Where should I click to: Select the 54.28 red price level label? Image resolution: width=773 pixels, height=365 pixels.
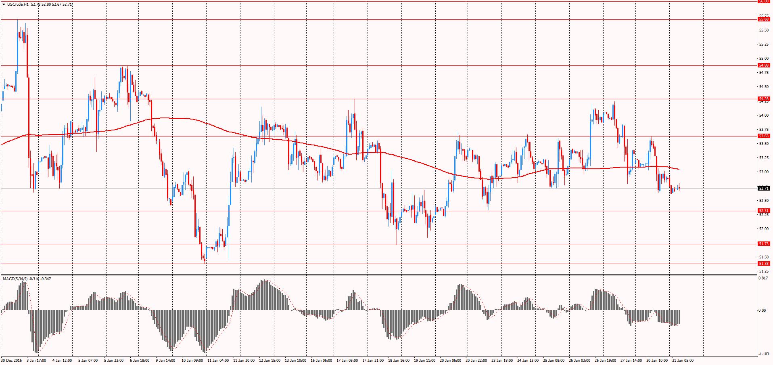coord(763,99)
